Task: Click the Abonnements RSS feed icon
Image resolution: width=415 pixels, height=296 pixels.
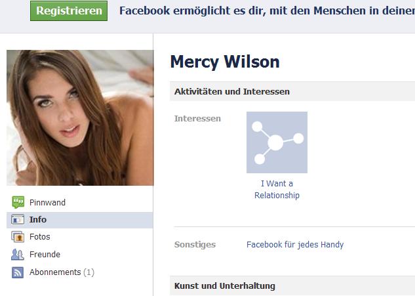Action: 18,272
